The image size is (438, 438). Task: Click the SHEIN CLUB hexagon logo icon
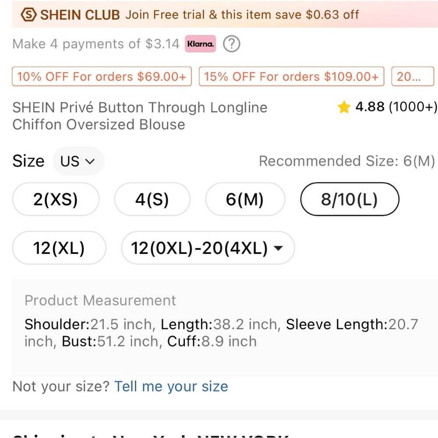pos(29,14)
